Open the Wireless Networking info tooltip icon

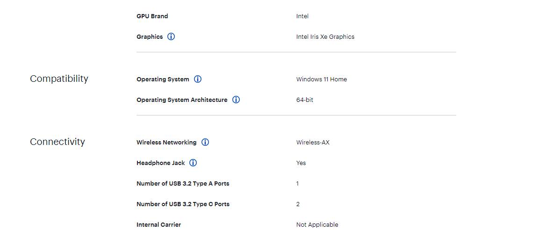[x=205, y=142]
